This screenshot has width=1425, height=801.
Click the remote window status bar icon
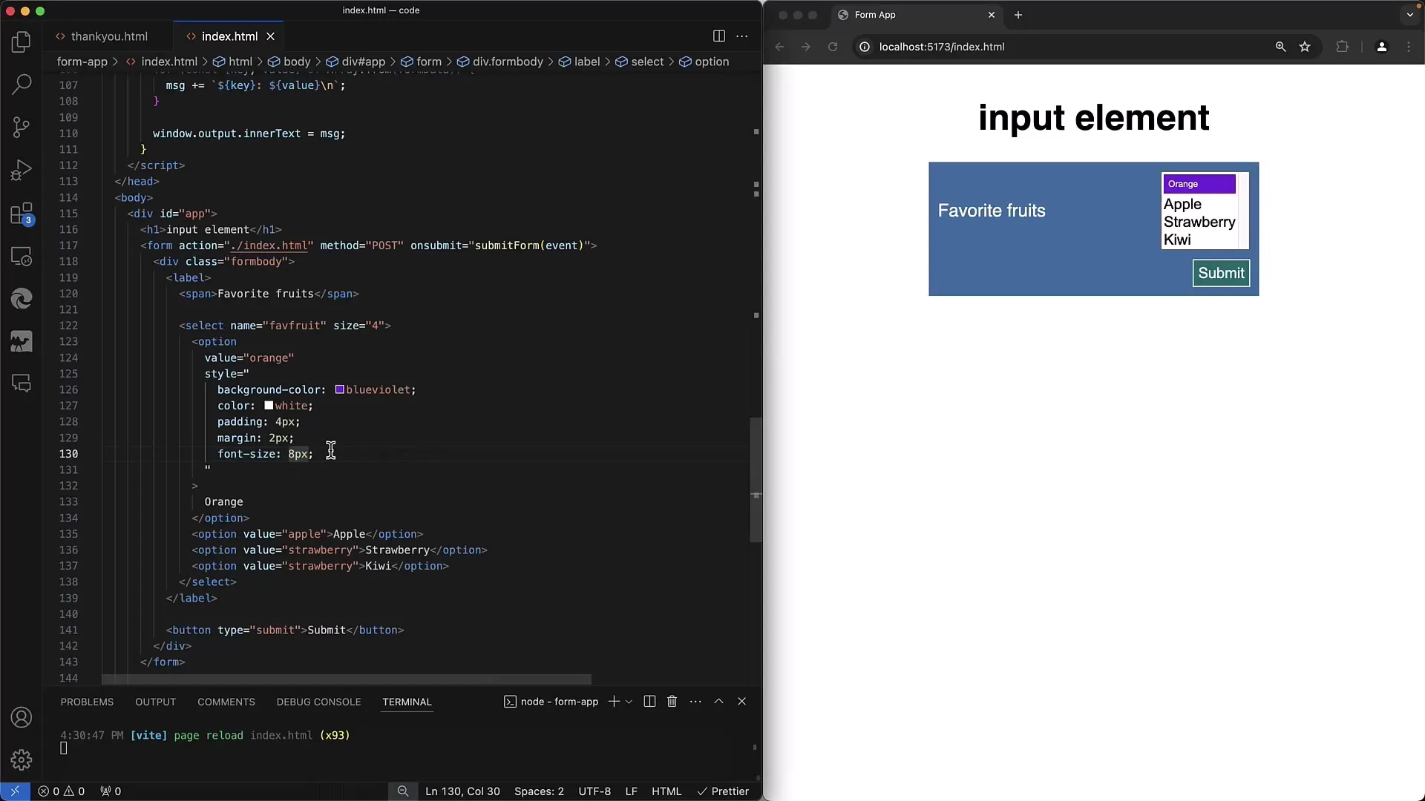[x=15, y=791]
